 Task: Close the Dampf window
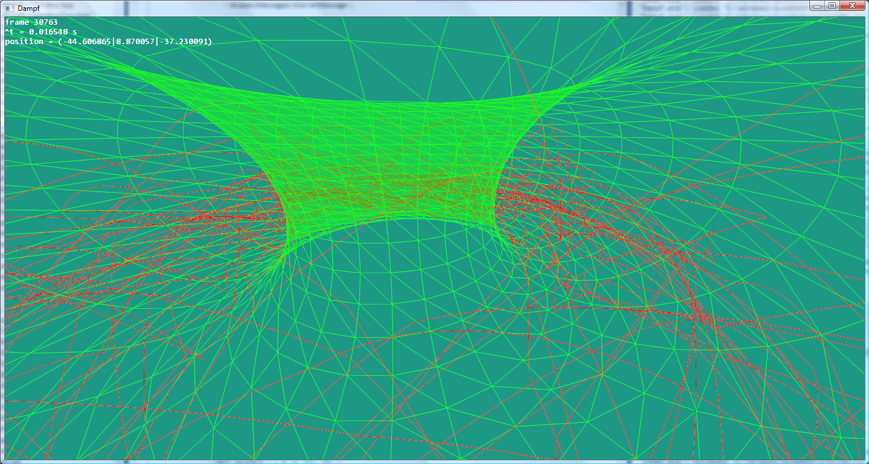(x=853, y=5)
